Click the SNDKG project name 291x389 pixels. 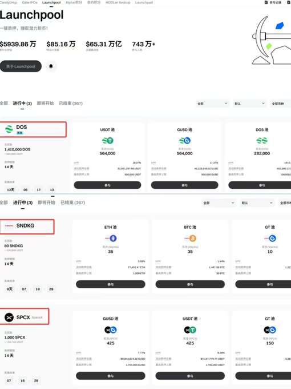(25, 225)
